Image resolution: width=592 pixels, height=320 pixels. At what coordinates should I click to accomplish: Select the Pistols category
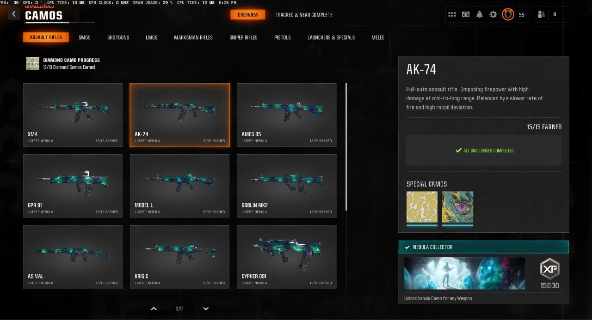tap(283, 37)
